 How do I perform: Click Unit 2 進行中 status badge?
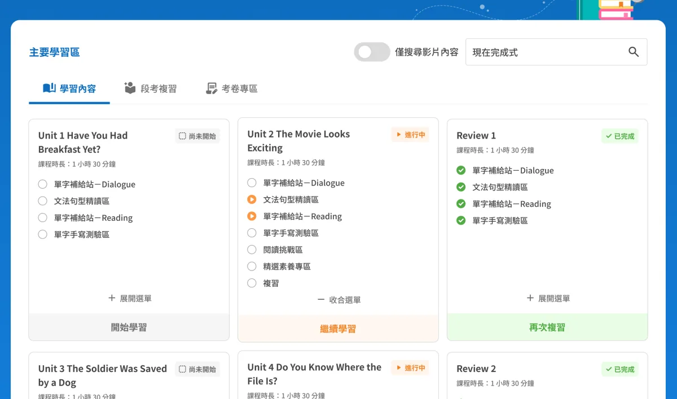click(x=410, y=135)
